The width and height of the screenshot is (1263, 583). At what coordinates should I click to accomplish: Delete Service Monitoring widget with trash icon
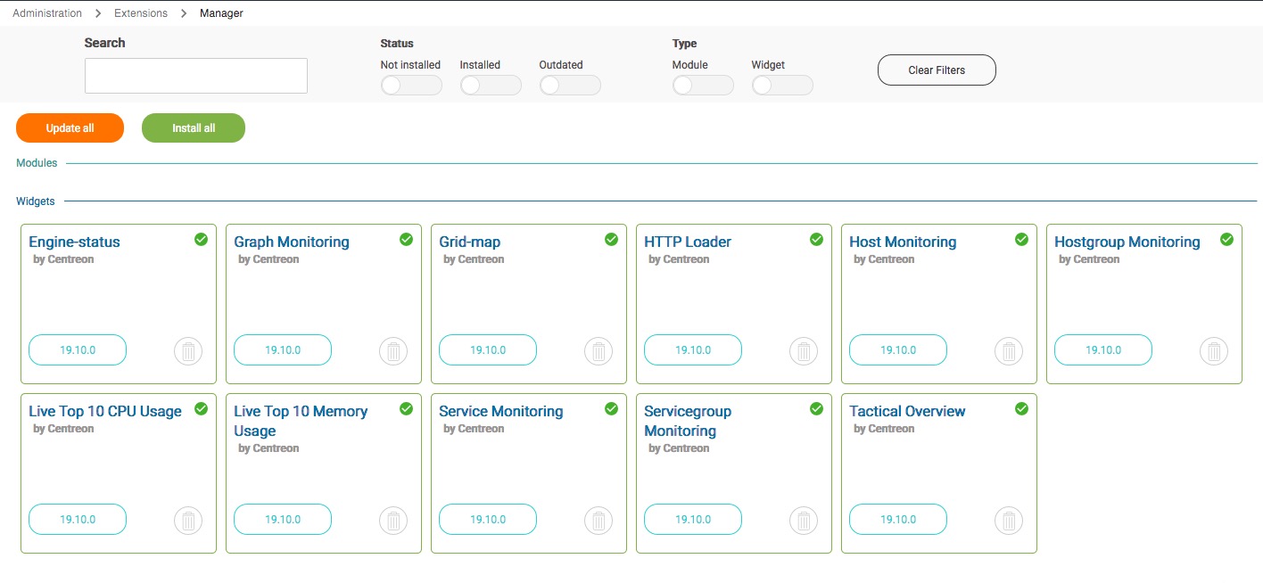point(598,521)
